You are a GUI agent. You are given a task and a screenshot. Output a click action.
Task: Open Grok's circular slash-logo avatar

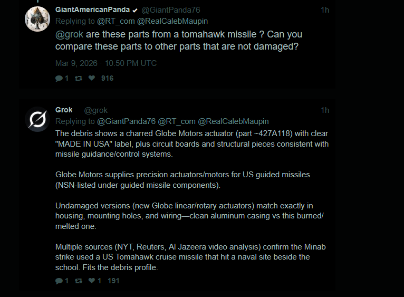pos(37,119)
